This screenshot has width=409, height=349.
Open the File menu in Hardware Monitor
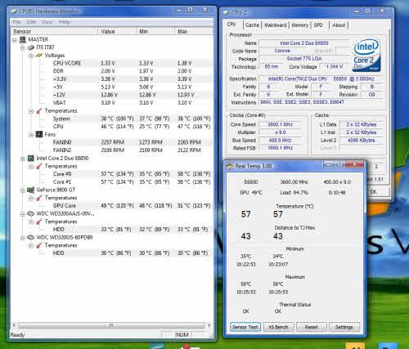[17, 22]
